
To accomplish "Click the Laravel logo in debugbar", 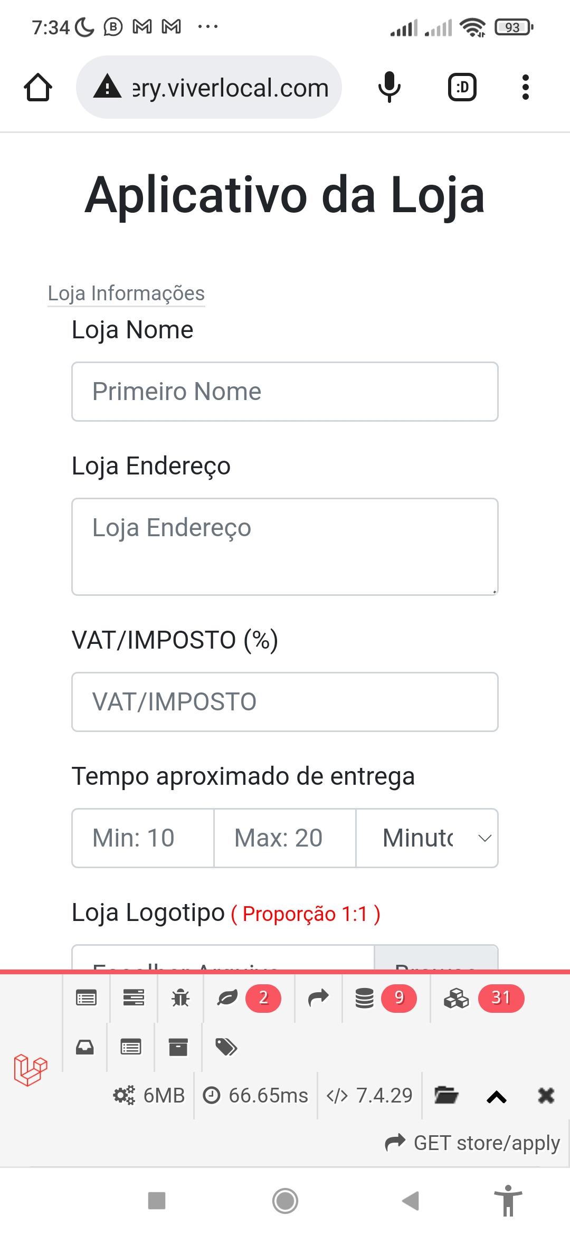I will (x=31, y=1070).
